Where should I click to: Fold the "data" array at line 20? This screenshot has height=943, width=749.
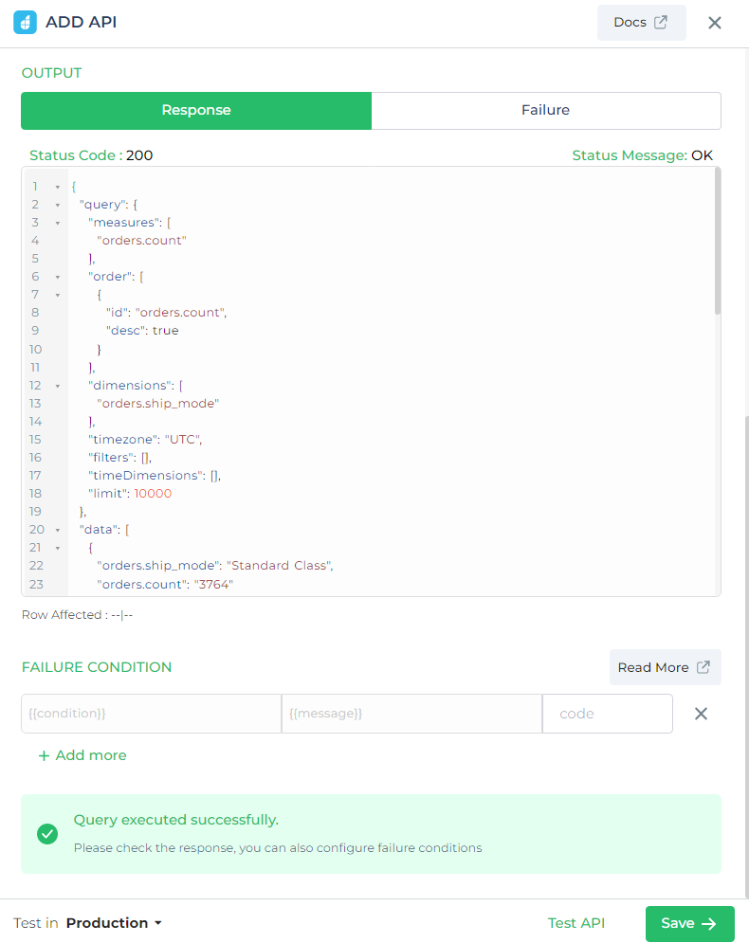pos(57,530)
